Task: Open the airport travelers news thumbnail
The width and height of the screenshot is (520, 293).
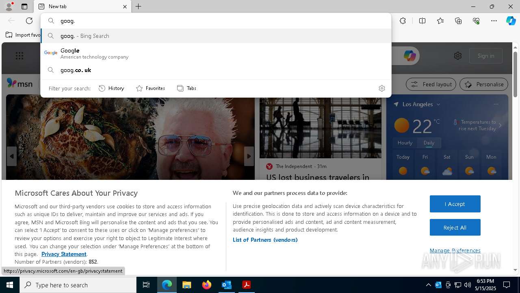Action: [321, 128]
